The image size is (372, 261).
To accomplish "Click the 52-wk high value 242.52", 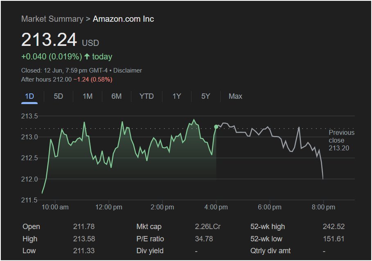I will (x=334, y=227).
